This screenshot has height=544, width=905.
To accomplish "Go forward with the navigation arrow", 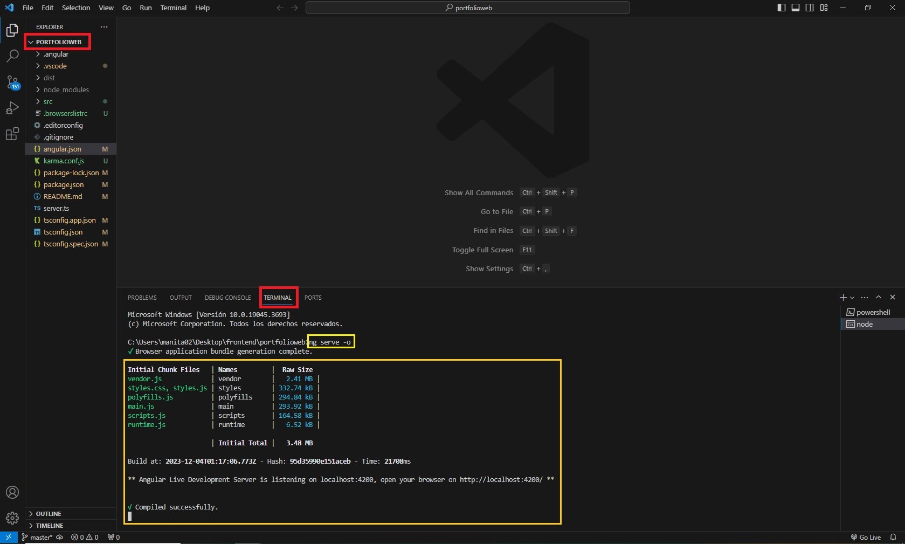I will [x=294, y=8].
